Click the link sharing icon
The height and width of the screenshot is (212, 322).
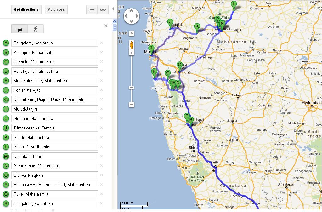102,9
